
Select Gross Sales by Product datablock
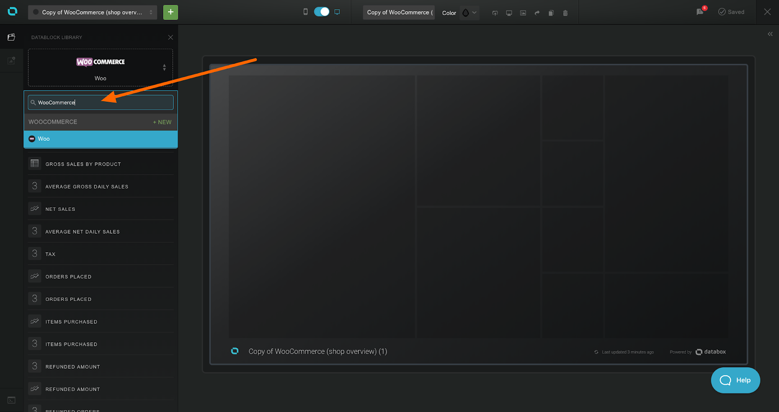(101, 164)
